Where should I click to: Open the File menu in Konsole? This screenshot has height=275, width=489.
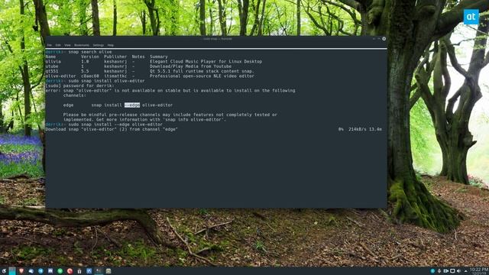tap(49, 45)
